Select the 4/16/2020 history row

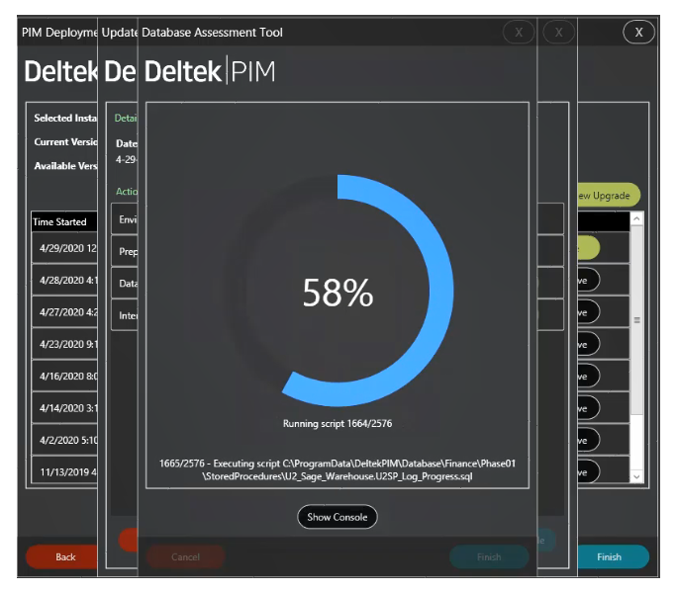pyautogui.click(x=64, y=376)
